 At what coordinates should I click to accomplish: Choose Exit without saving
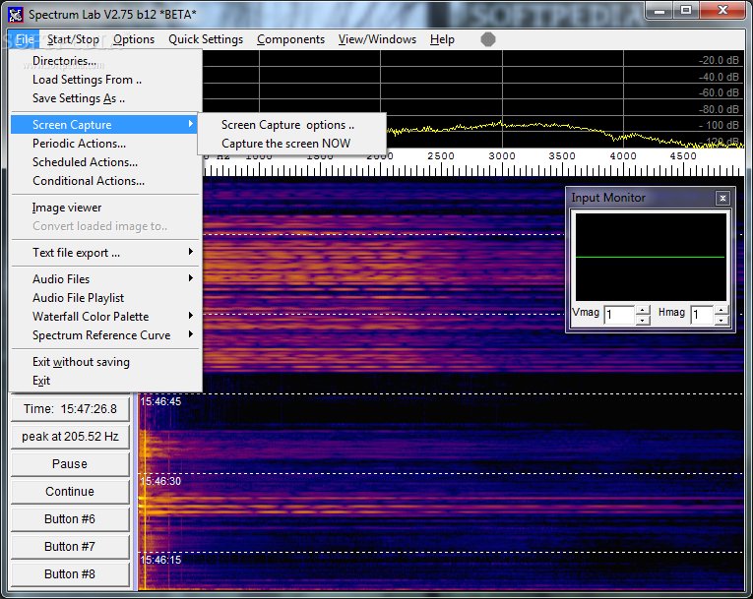[105, 361]
